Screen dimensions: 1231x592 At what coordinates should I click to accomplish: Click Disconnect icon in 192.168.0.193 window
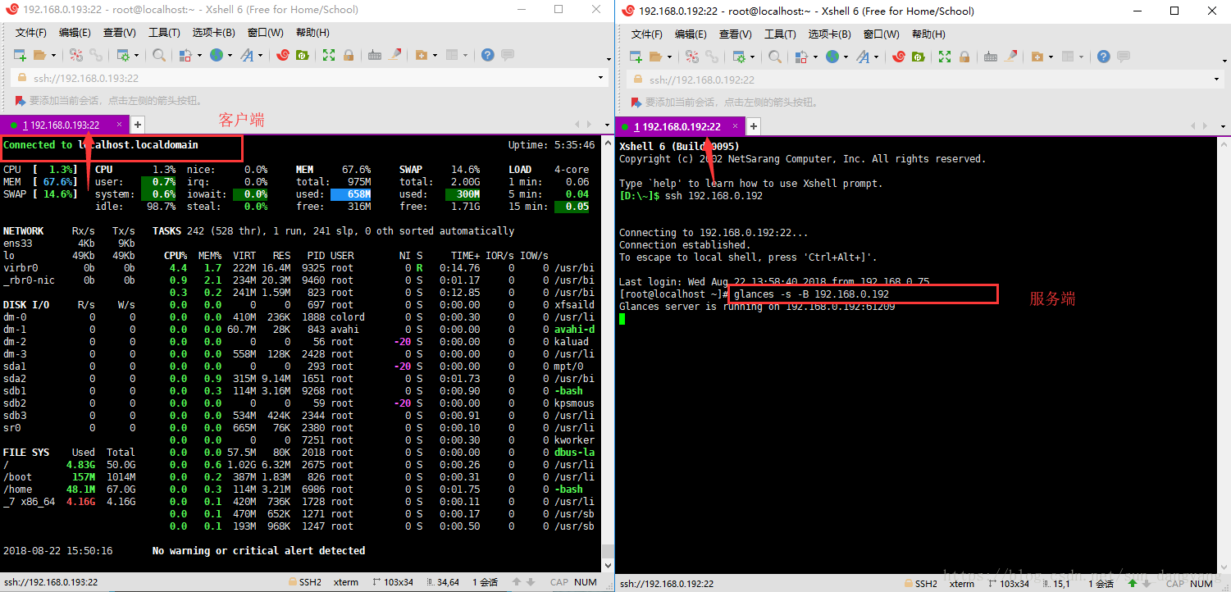(76, 55)
